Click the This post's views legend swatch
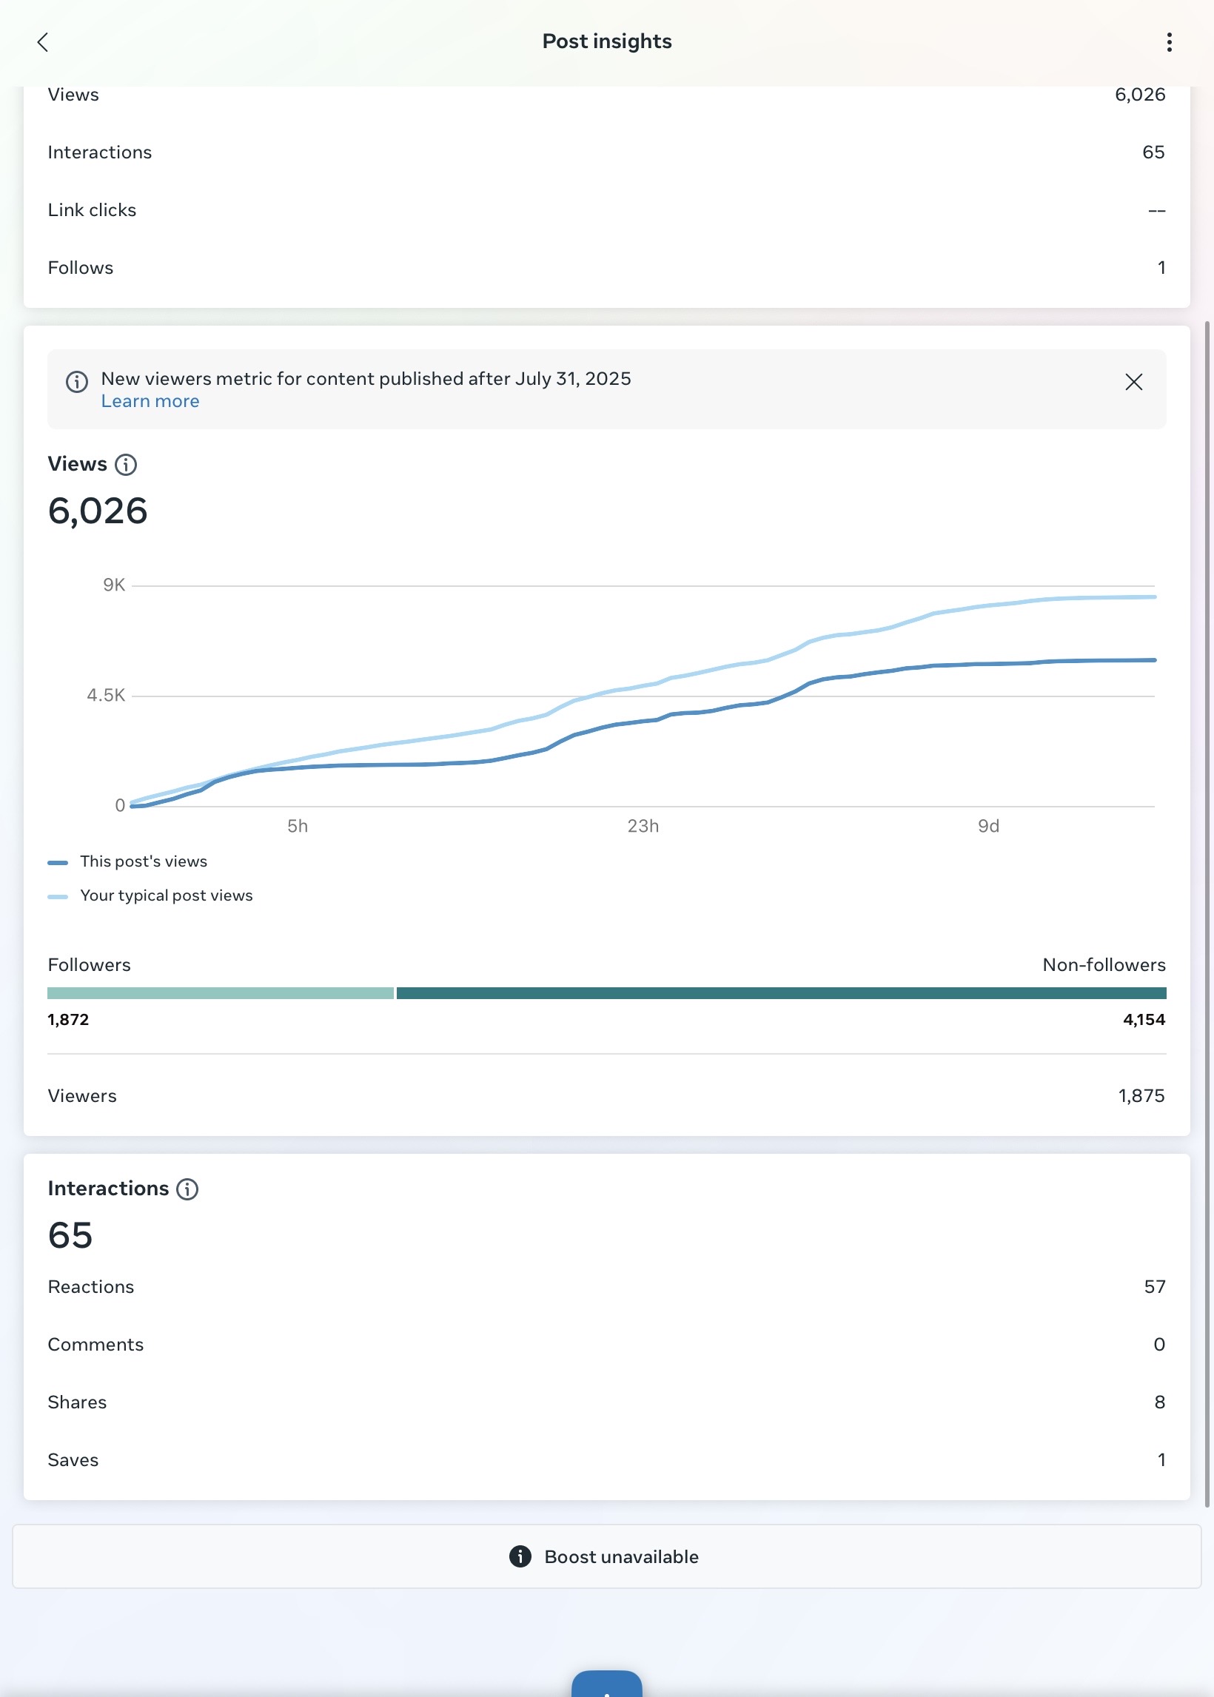The height and width of the screenshot is (1697, 1214). click(58, 862)
